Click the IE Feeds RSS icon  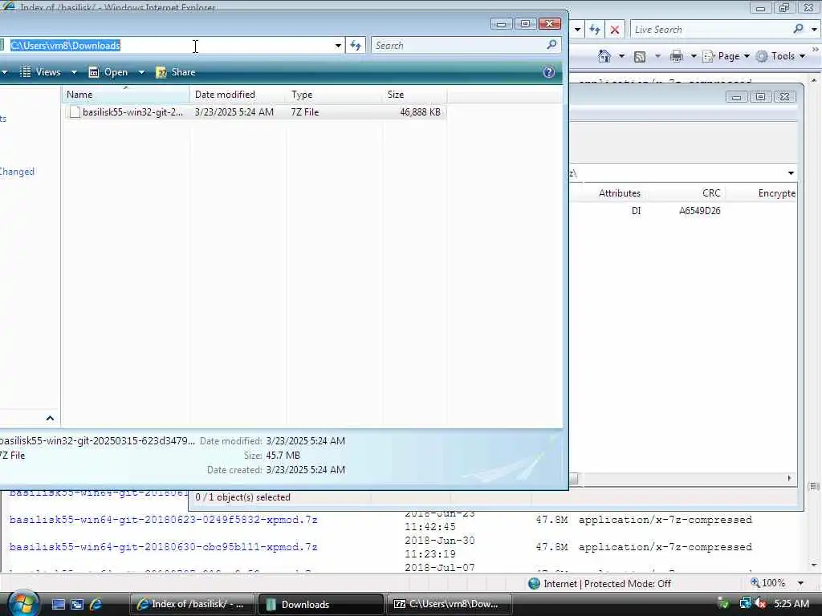pos(640,57)
